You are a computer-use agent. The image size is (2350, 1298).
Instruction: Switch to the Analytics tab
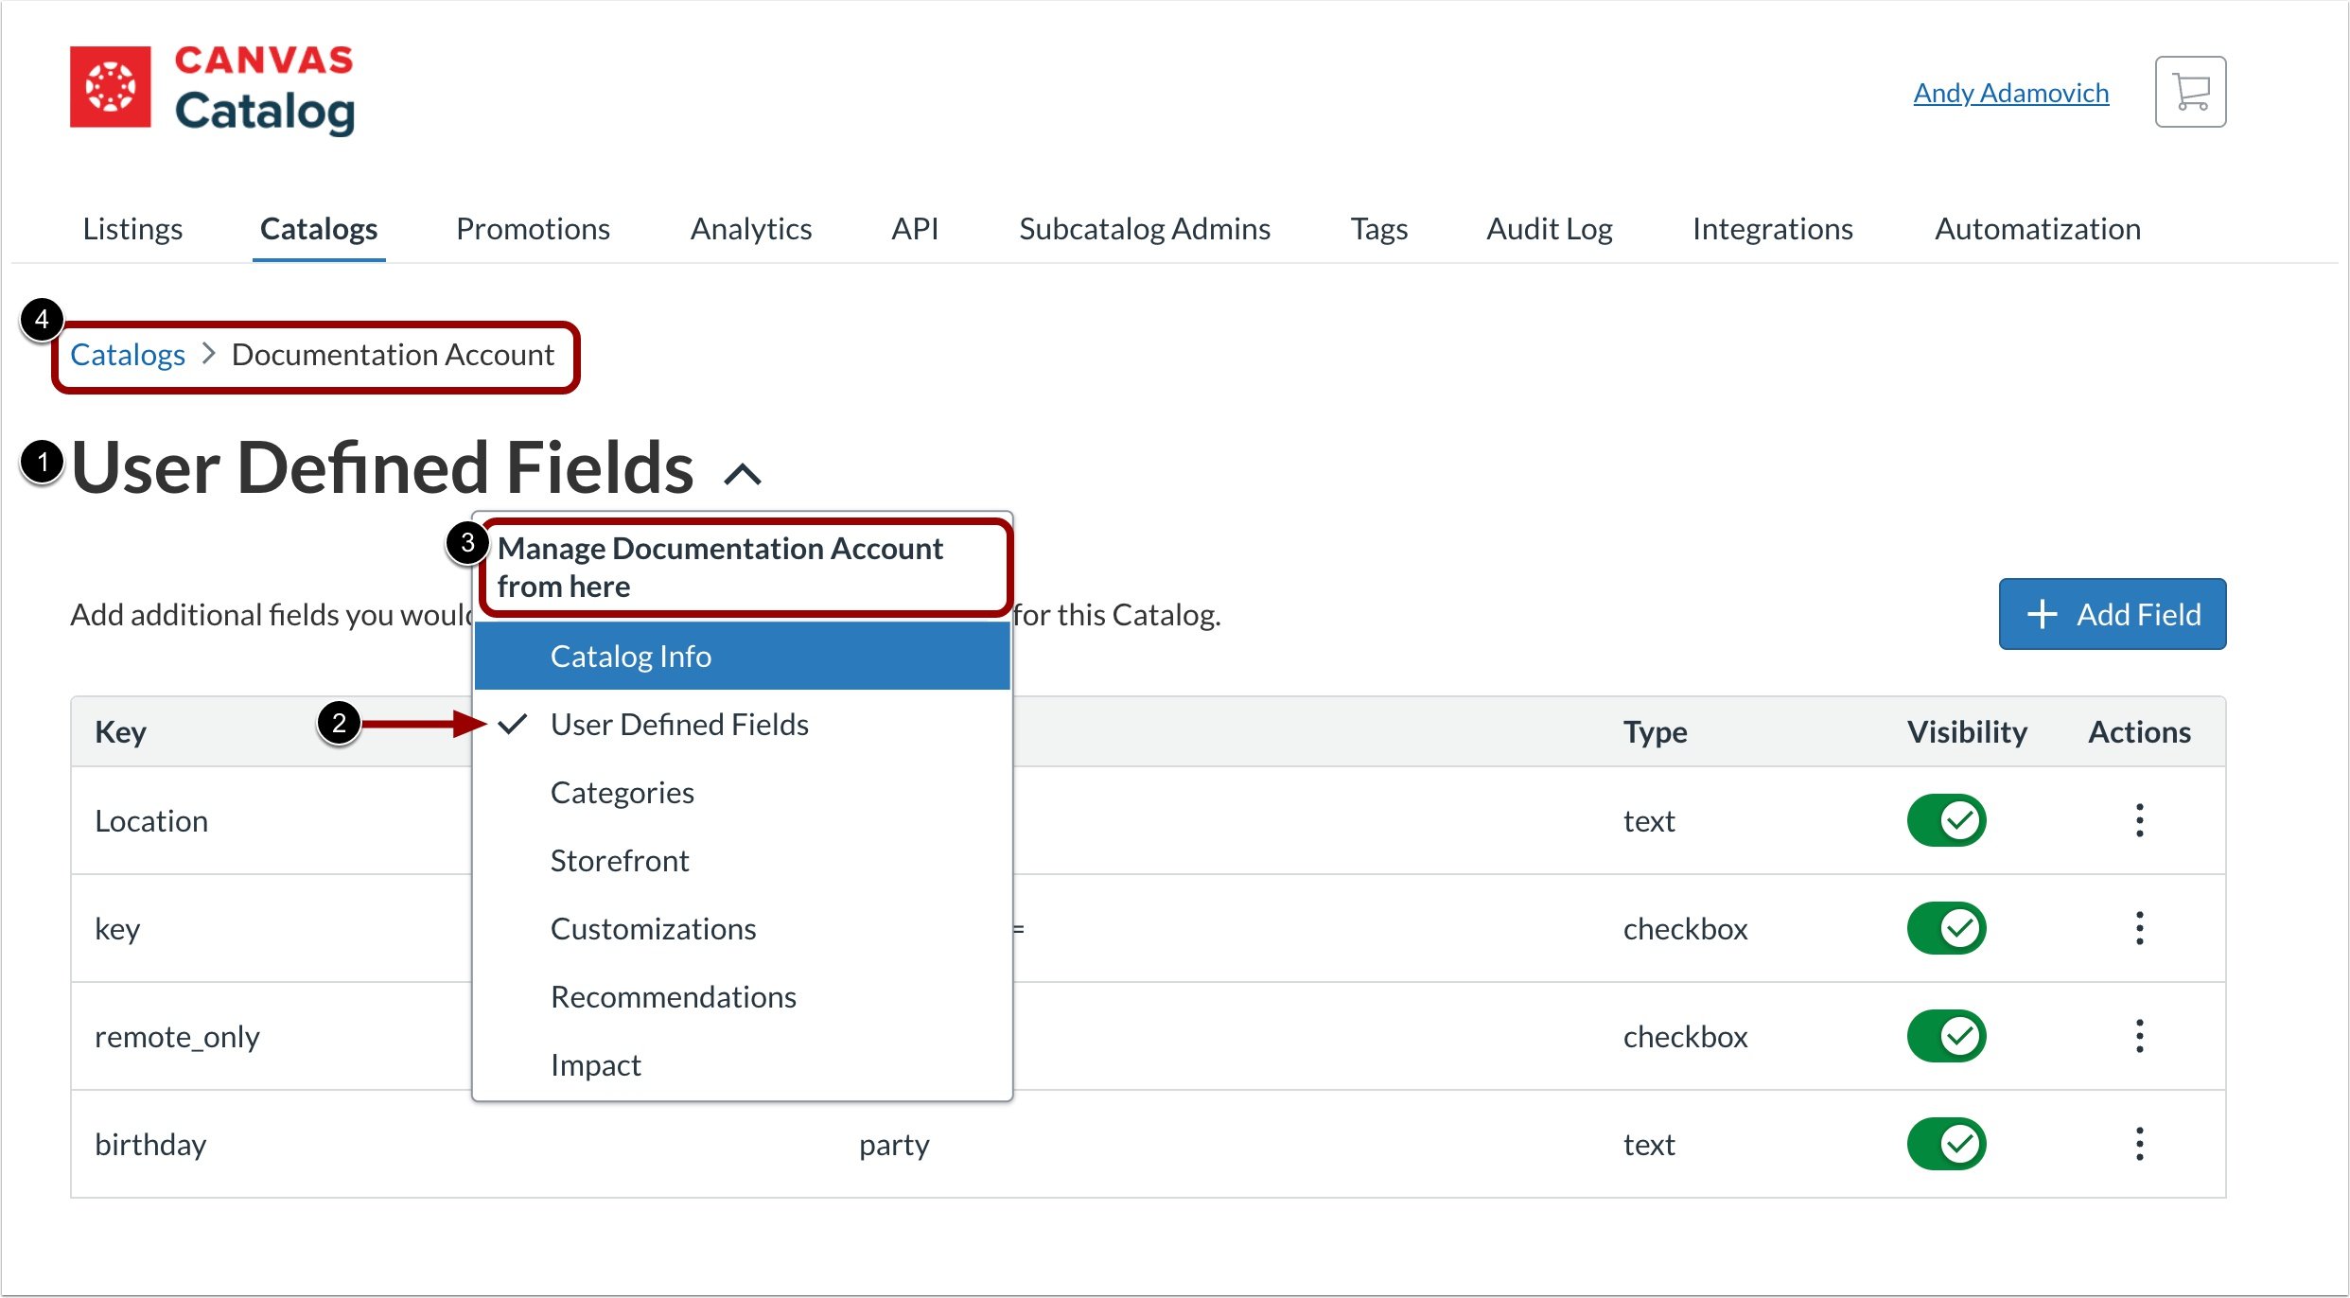coord(750,228)
